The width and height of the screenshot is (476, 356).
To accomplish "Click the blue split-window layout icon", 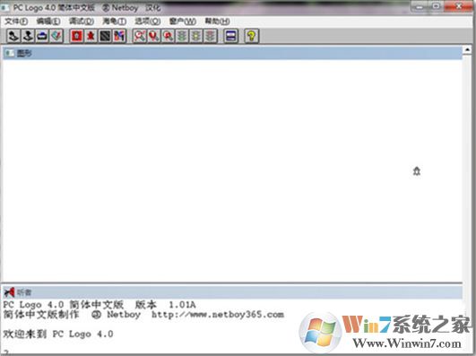I will click(x=231, y=36).
